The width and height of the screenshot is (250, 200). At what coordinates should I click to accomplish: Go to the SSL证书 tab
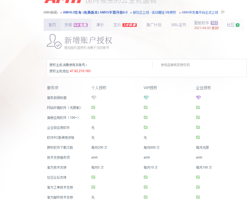[x=178, y=25]
